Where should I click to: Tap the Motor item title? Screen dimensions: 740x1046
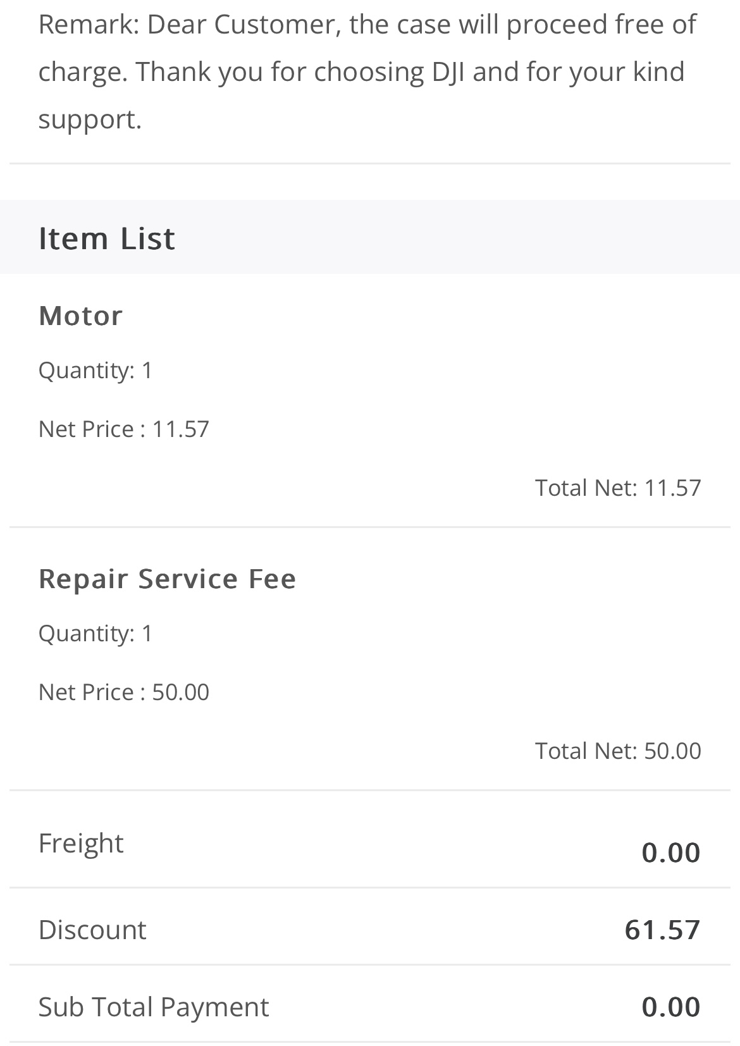tap(80, 316)
